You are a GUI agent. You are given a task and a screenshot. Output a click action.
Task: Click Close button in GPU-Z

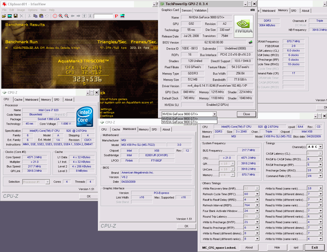(246, 114)
